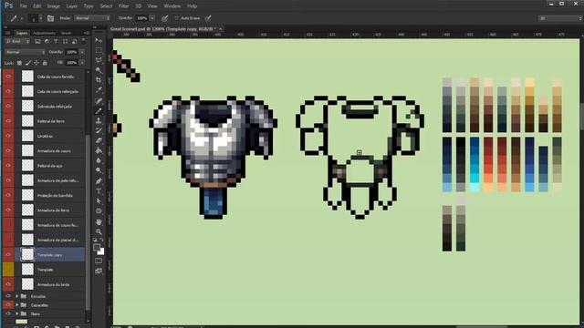
Task: Expand the Capacetes layer group
Action: pos(17,305)
